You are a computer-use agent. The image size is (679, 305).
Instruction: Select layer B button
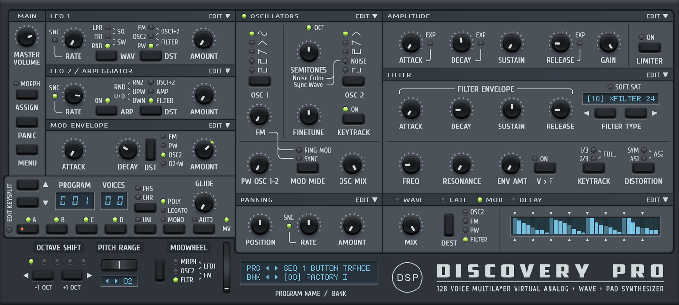click(57, 229)
